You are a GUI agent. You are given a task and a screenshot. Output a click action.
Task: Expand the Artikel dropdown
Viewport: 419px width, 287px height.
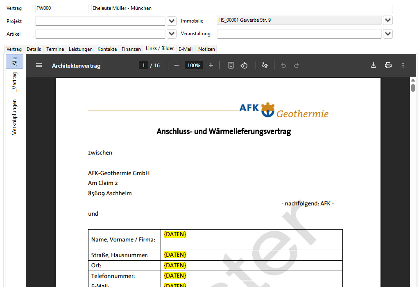172,34
